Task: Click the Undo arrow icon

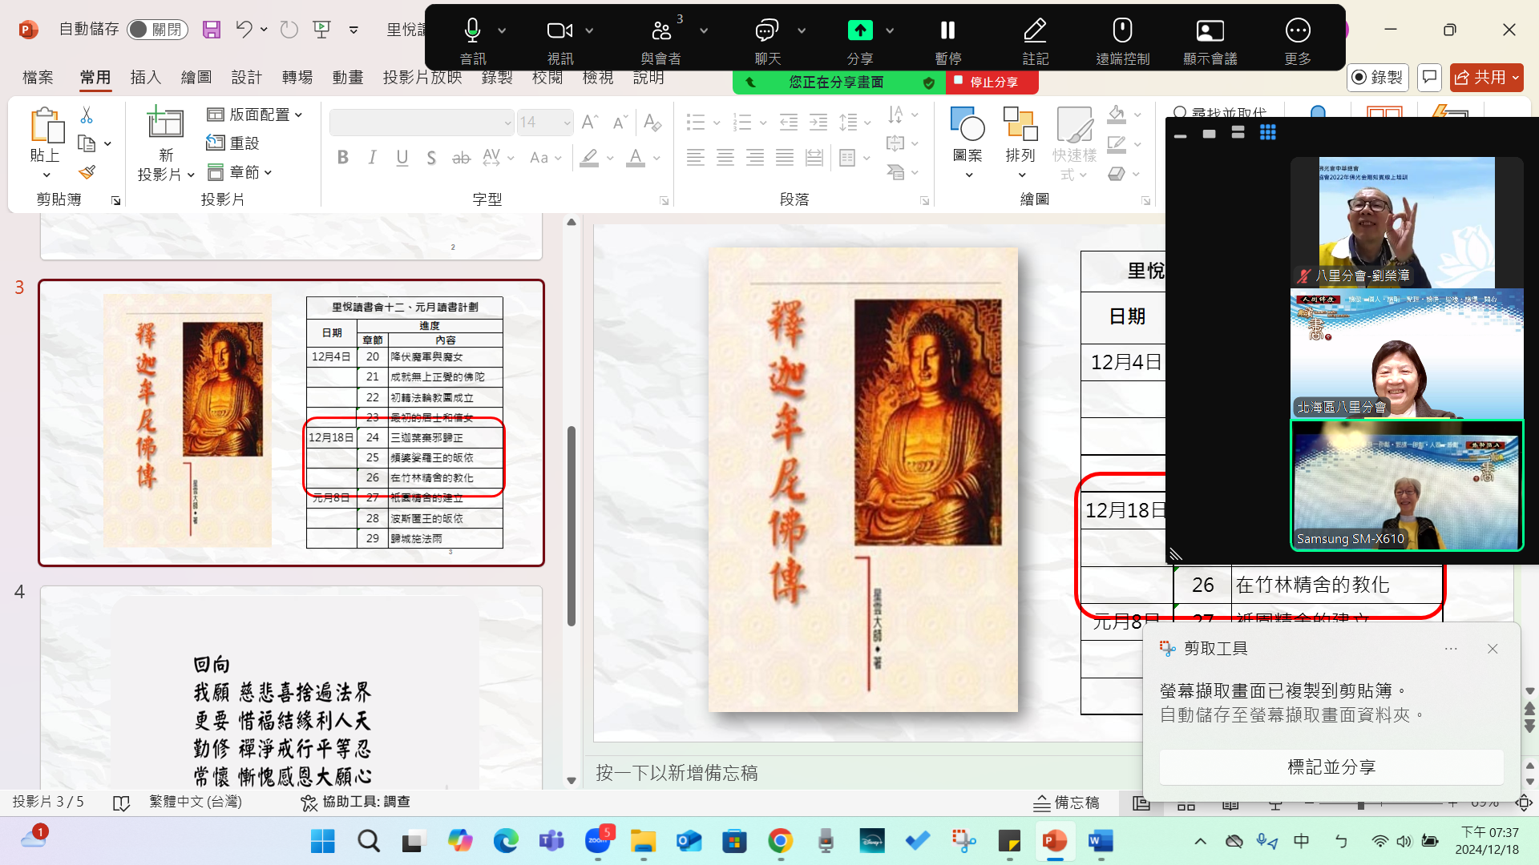Action: point(244,30)
